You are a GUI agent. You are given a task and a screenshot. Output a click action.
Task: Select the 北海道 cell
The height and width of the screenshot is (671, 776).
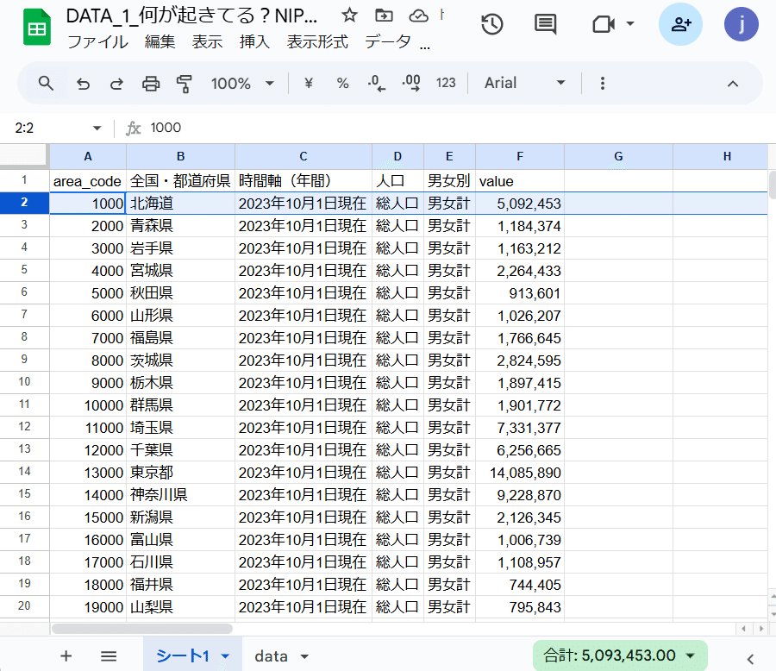(x=181, y=203)
